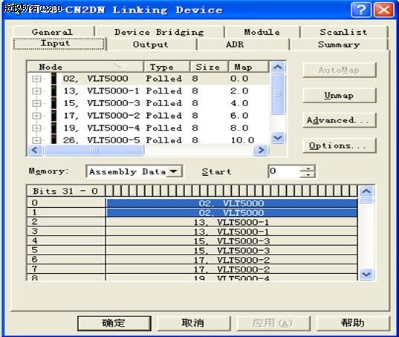This screenshot has height=337, width=399.
Task: Cancel with the 取消 button
Action: coord(193,323)
